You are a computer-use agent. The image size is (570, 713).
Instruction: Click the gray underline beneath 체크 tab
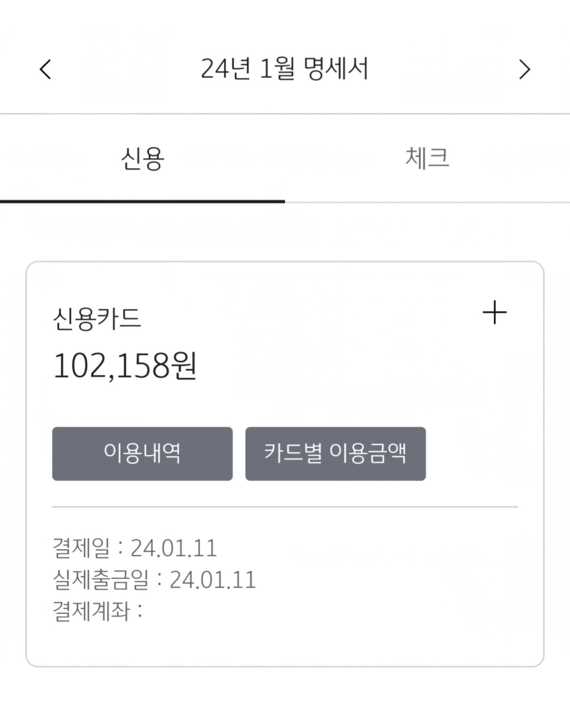(x=427, y=202)
